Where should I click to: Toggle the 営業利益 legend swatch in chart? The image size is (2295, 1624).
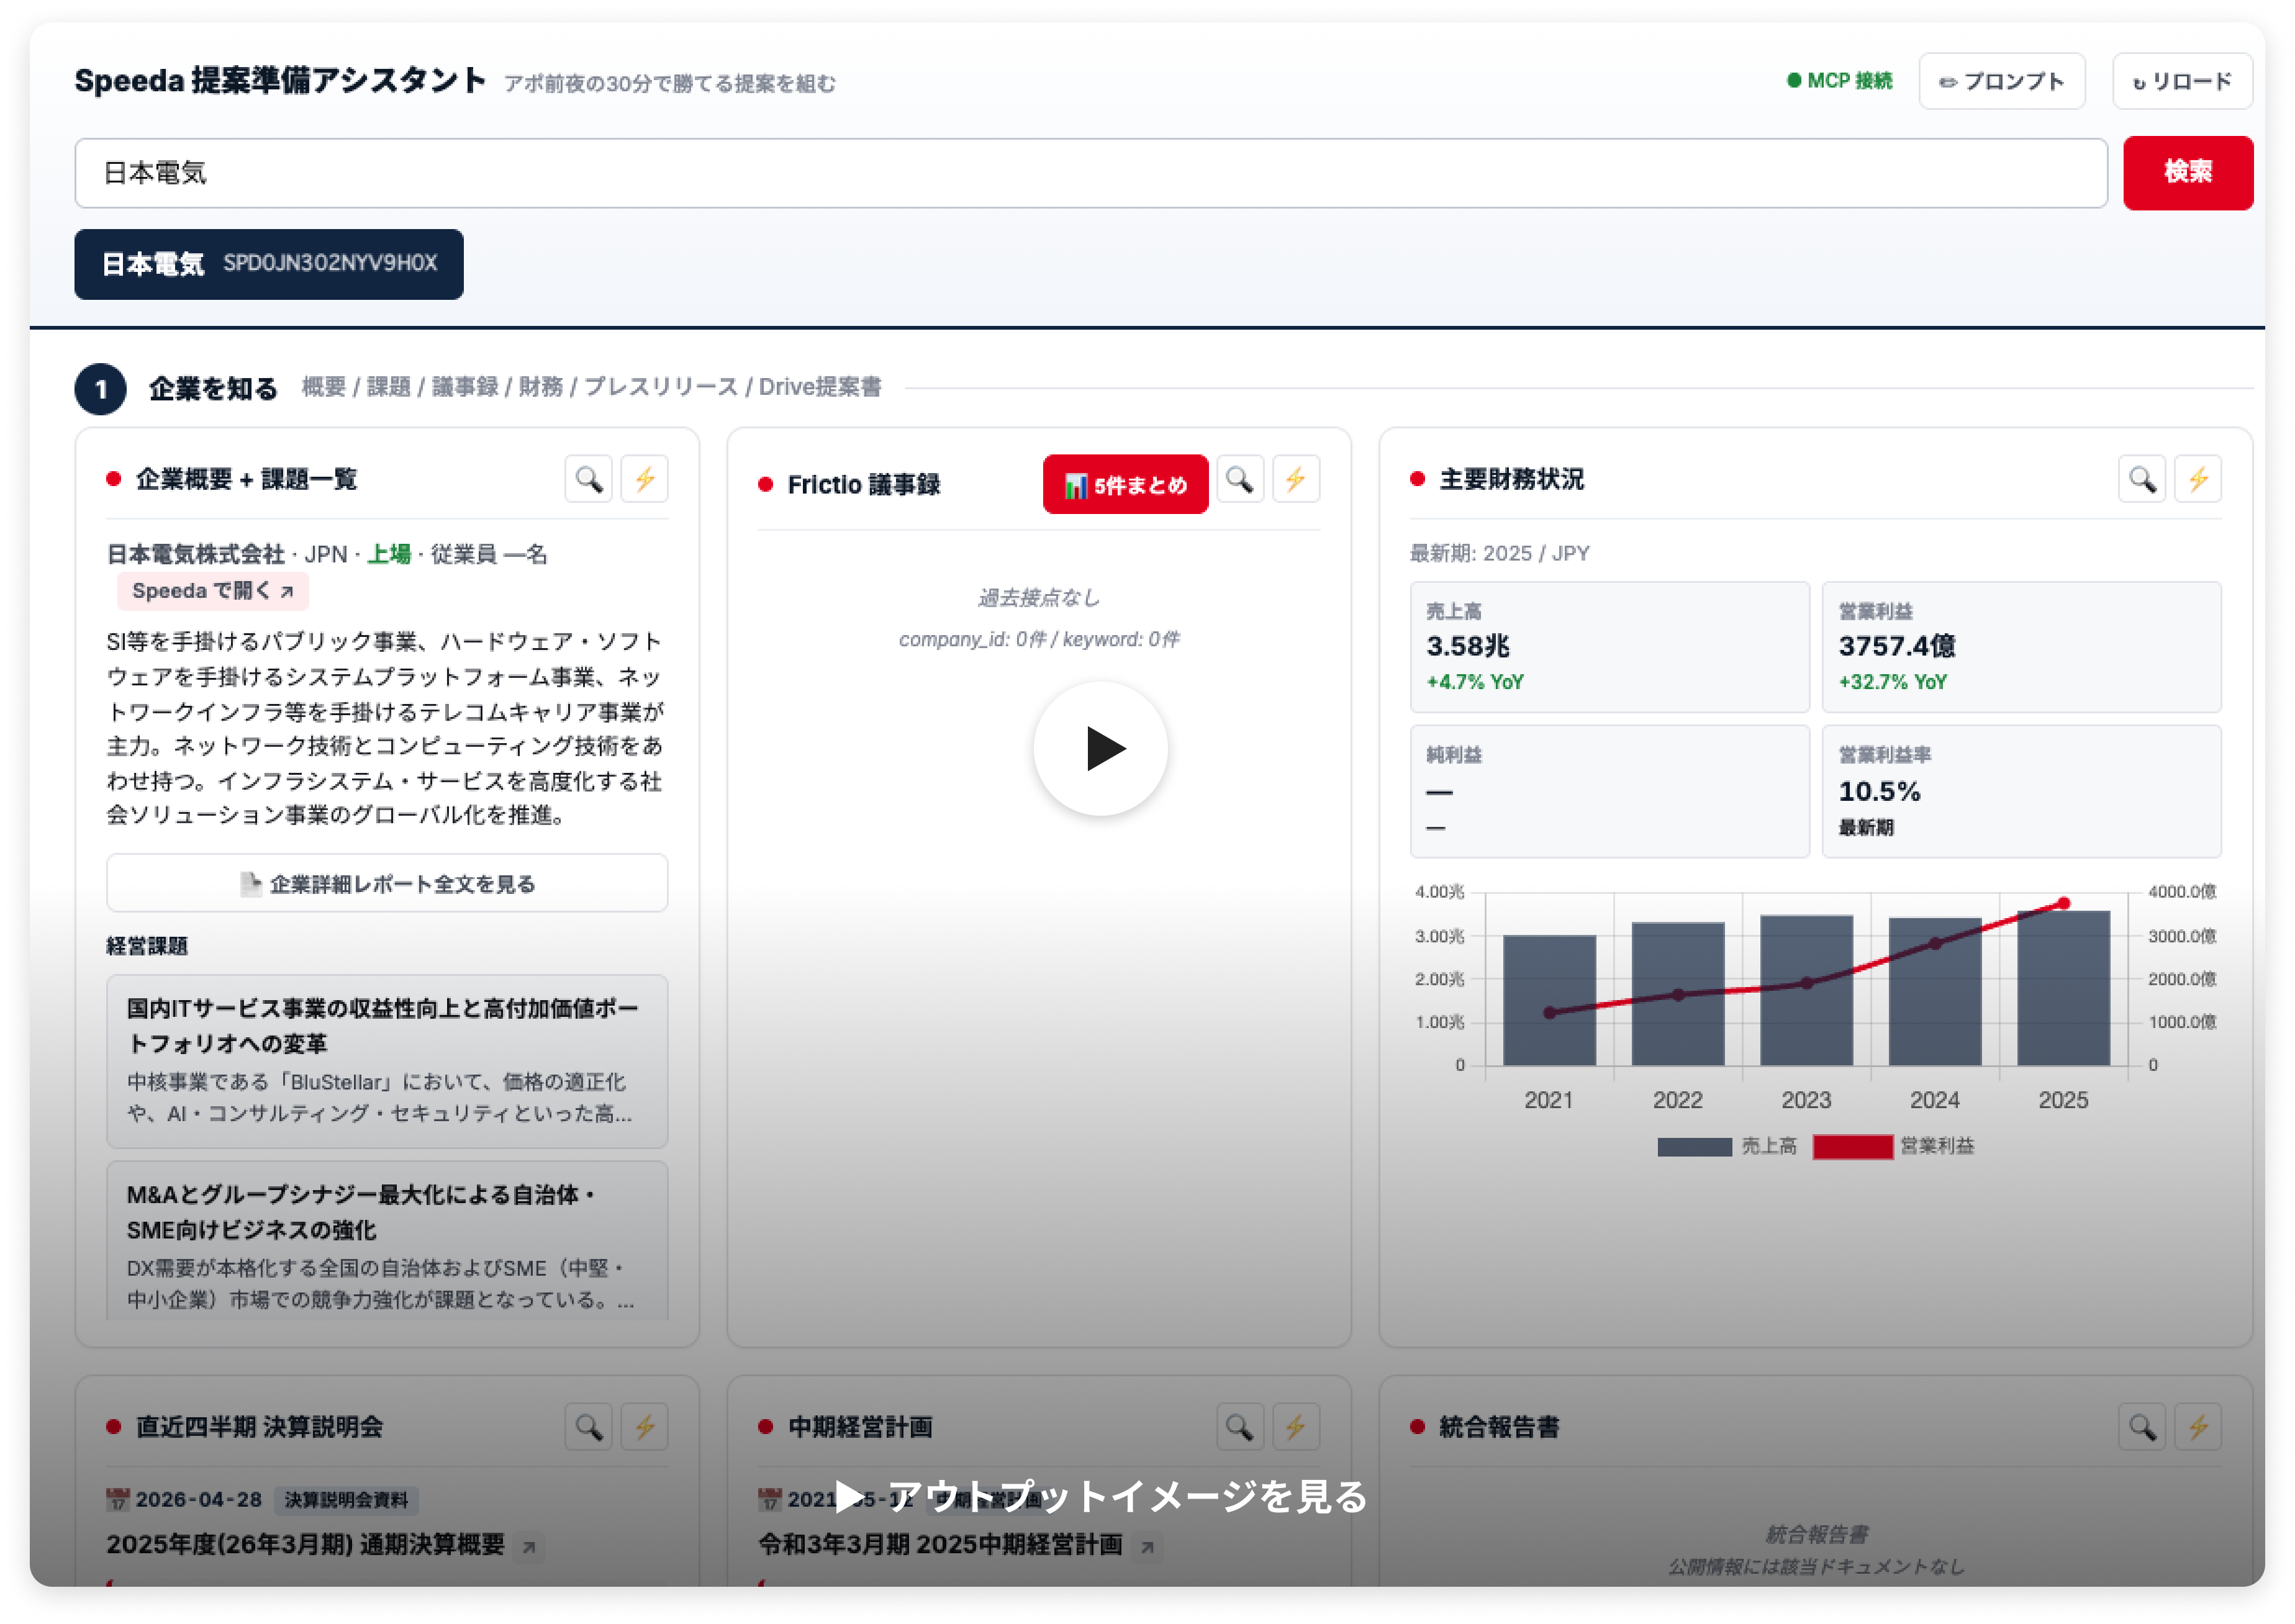tap(1852, 1147)
